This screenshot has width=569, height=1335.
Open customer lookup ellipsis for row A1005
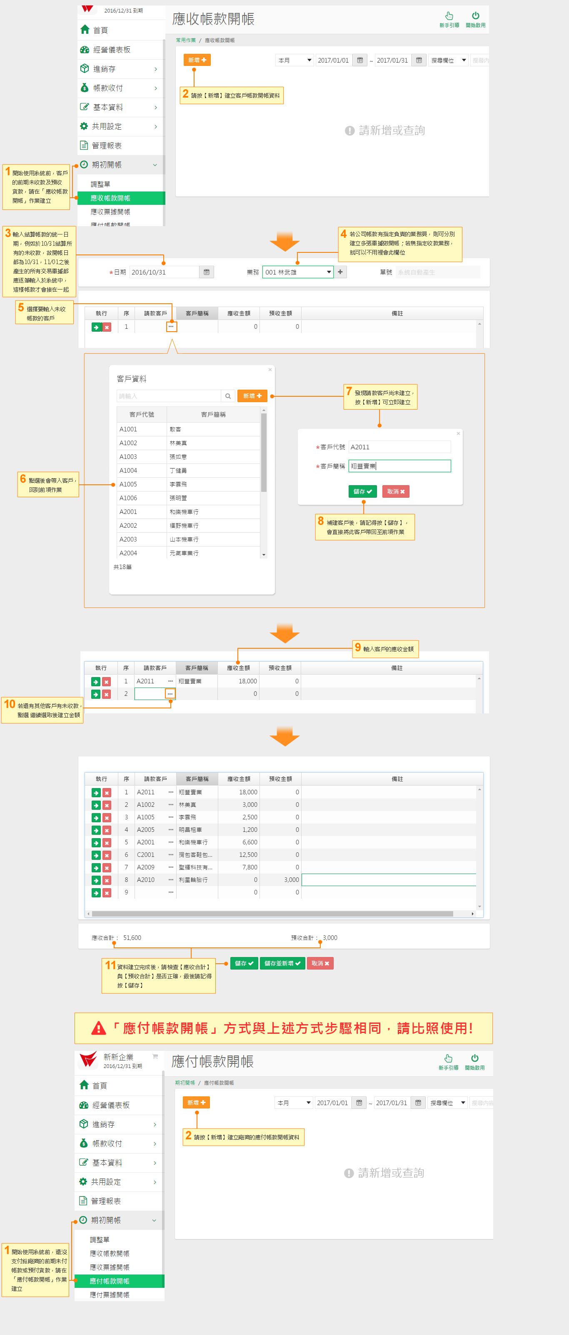pos(171,817)
